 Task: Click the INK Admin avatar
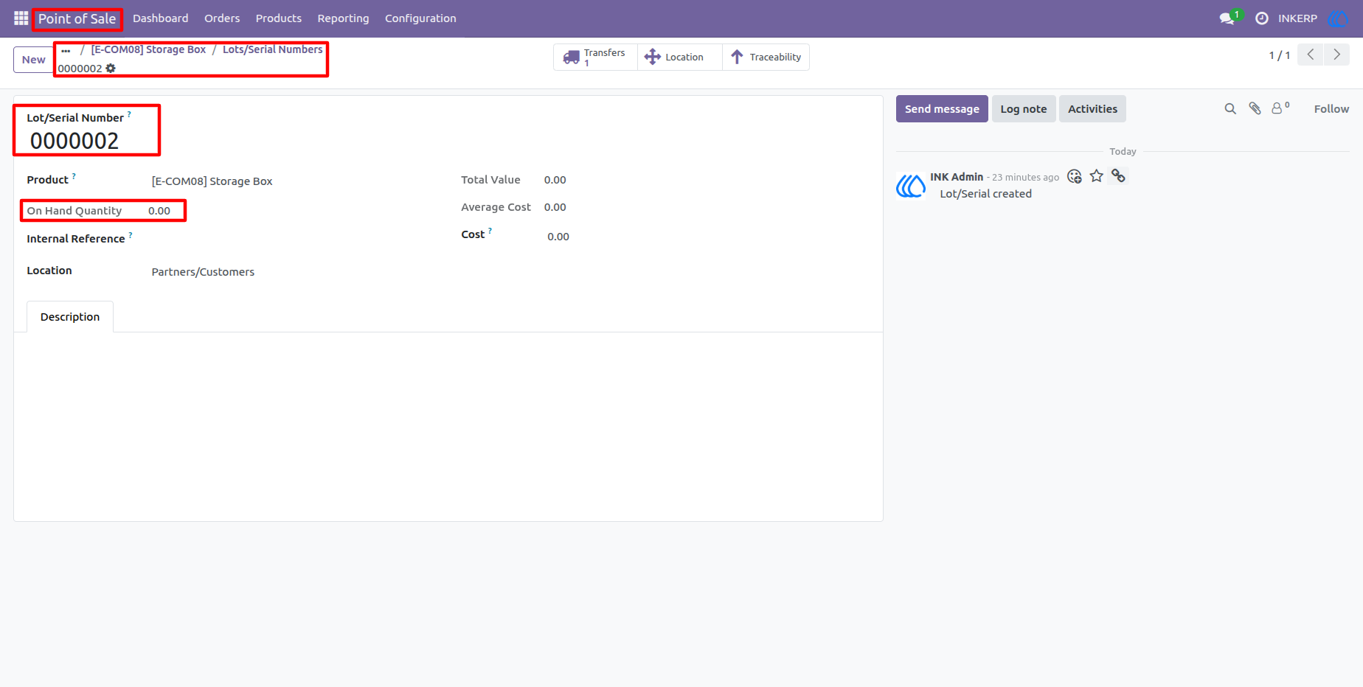(x=911, y=186)
